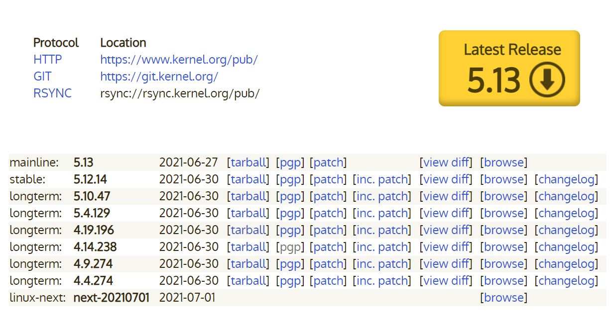Visit https://www.kernel.org/pub/ location link
Image resolution: width=616 pixels, height=328 pixels.
[x=179, y=60]
